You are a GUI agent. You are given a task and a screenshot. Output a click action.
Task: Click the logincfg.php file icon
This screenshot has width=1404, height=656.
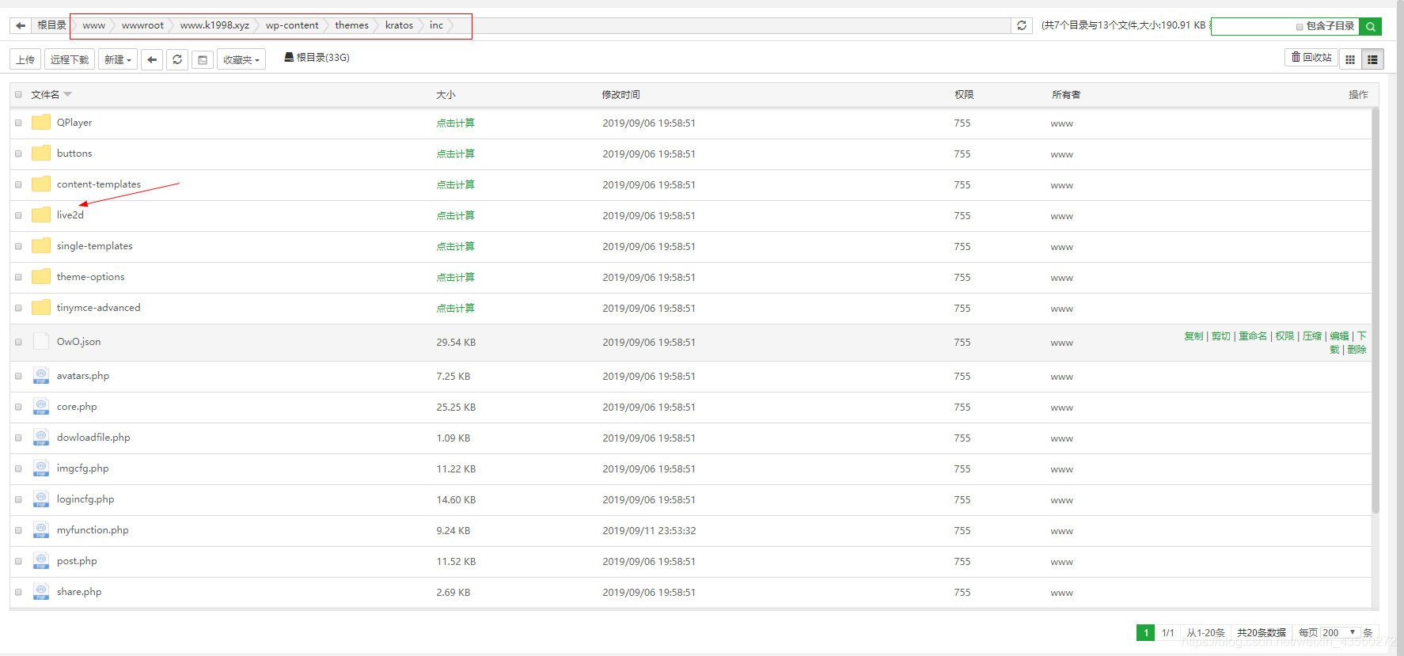point(41,499)
